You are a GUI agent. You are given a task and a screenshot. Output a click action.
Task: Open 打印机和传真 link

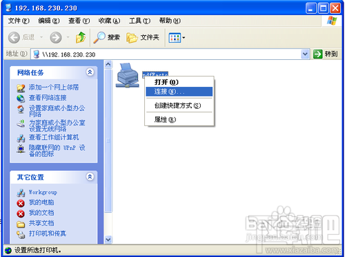pyautogui.click(x=48, y=234)
